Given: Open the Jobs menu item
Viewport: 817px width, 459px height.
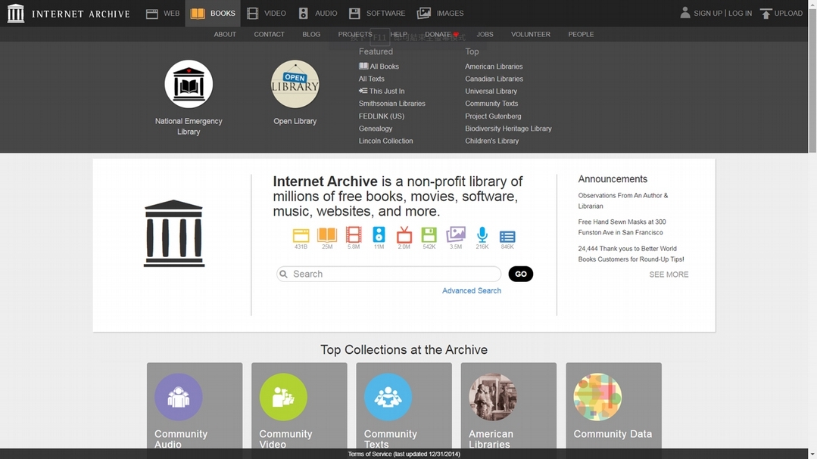Looking at the screenshot, I should click(x=485, y=34).
